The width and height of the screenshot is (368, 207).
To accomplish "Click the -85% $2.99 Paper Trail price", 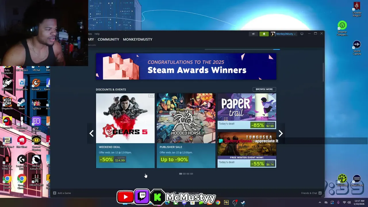I will pos(263,125).
